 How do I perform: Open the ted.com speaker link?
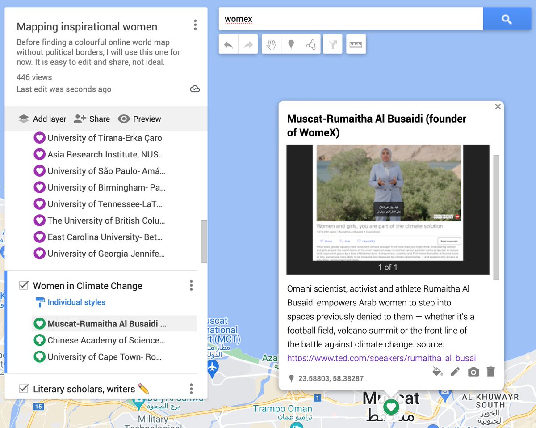tap(381, 358)
